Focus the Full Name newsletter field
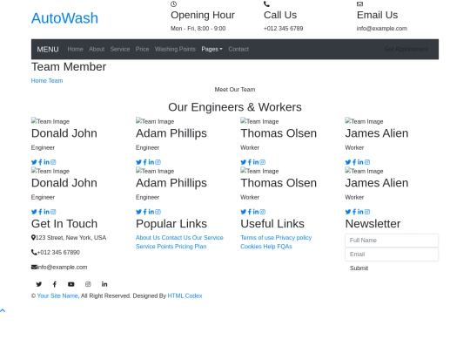The width and height of the screenshot is (470, 353). coord(392,241)
